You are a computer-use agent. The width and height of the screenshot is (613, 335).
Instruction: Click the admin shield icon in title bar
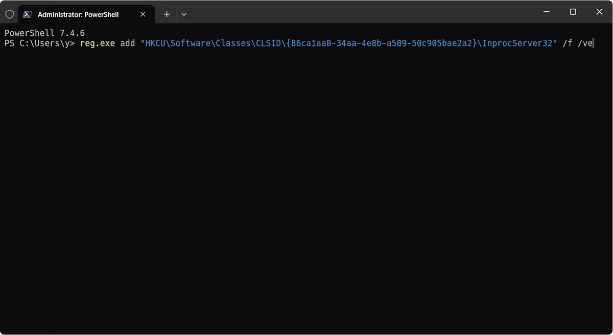[9, 14]
